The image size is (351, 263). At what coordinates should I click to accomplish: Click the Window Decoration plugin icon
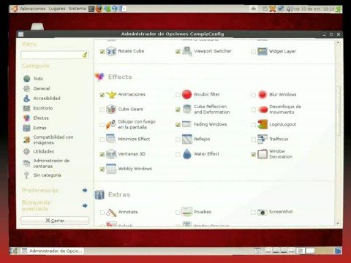263,154
